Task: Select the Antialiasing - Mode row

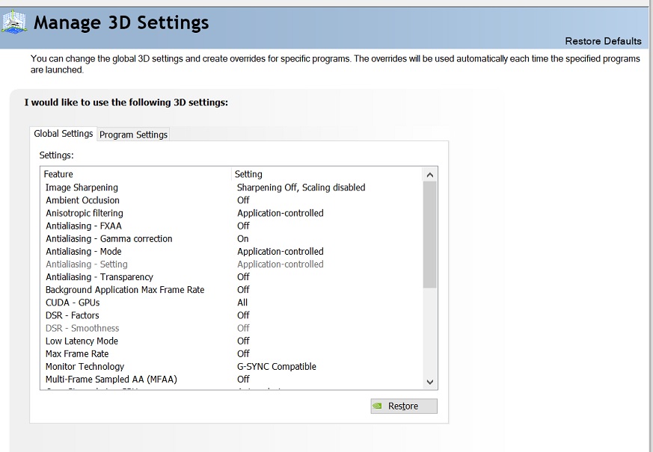Action: point(83,251)
